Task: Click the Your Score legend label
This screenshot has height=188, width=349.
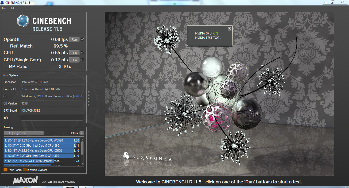Action: pyautogui.click(x=15, y=170)
